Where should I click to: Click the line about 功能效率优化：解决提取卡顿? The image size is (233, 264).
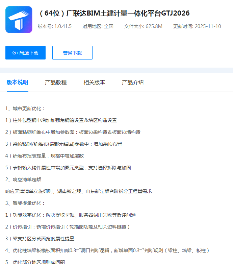pyautogui.click(x=71, y=215)
